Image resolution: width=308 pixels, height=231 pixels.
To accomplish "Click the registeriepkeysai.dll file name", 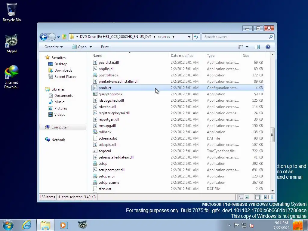I will coord(114,113).
